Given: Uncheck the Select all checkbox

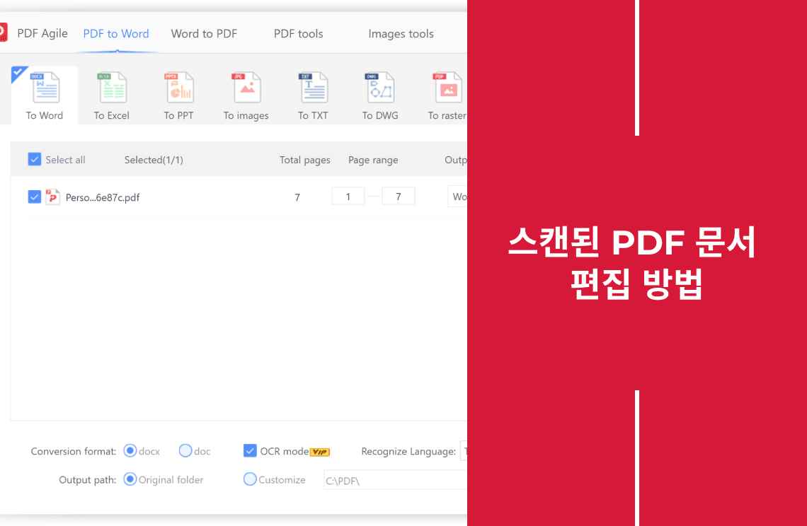Looking at the screenshot, I should click(35, 159).
